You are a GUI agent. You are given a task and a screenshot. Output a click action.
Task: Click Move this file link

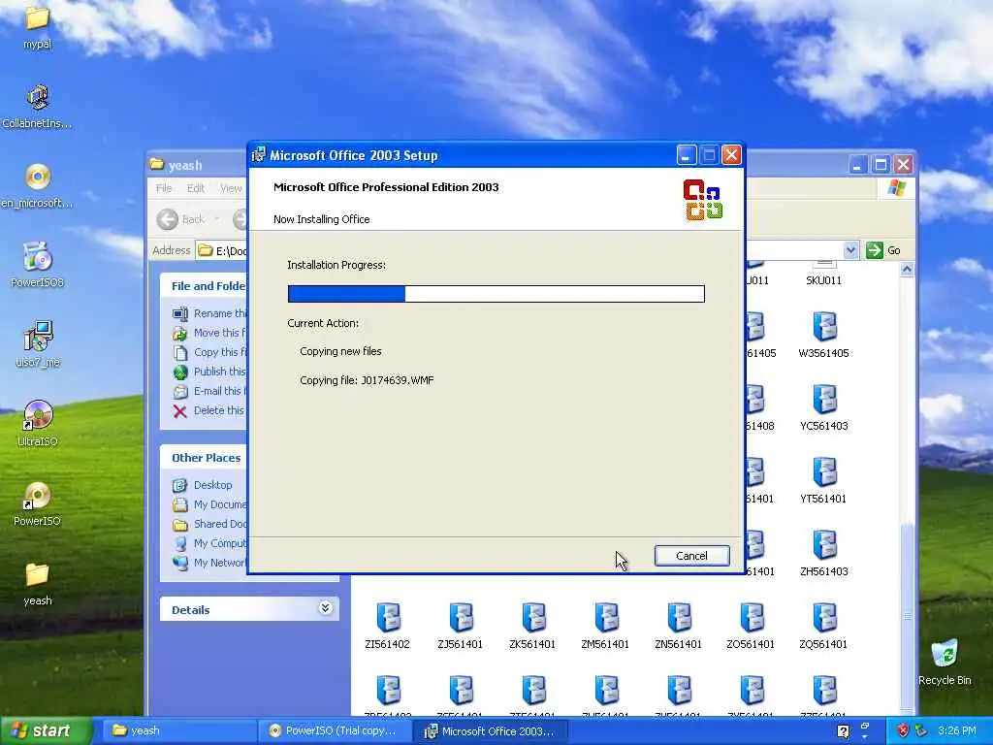(209, 333)
